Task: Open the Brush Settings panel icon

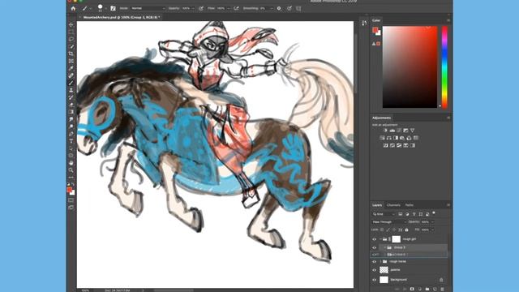Action: [113, 8]
